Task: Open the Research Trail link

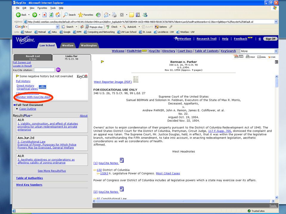Action: click(x=206, y=39)
